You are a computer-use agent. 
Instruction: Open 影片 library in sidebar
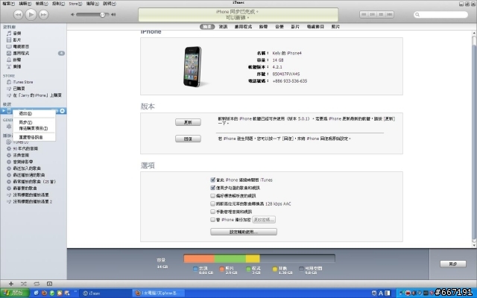(17, 39)
